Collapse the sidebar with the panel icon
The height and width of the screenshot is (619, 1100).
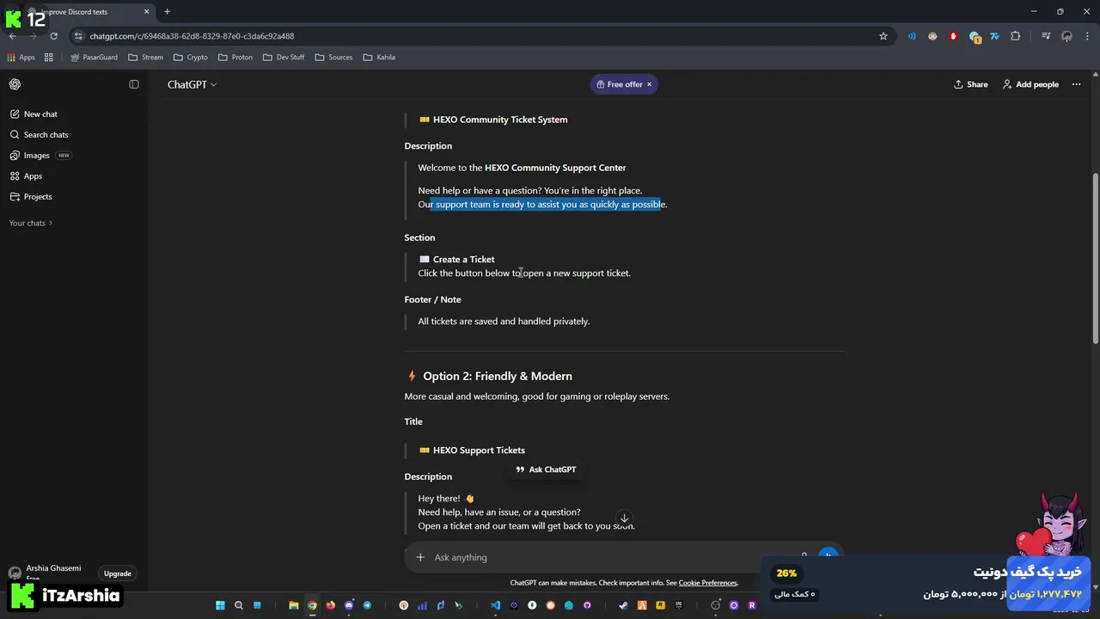tap(134, 84)
